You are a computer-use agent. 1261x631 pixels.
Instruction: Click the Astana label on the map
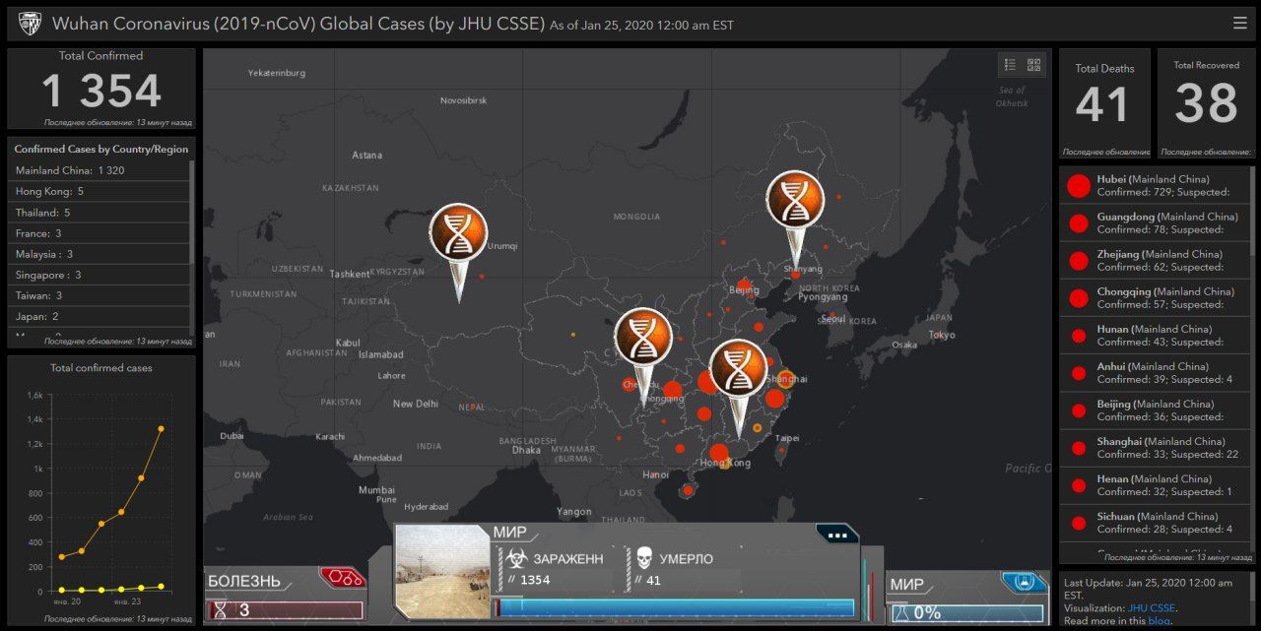point(366,156)
